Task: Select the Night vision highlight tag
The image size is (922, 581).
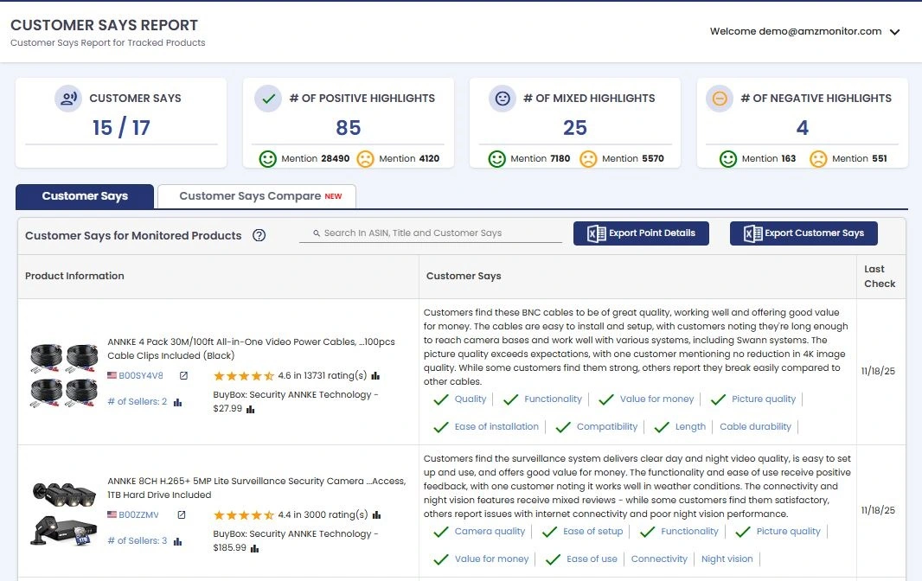Action: pyautogui.click(x=727, y=559)
